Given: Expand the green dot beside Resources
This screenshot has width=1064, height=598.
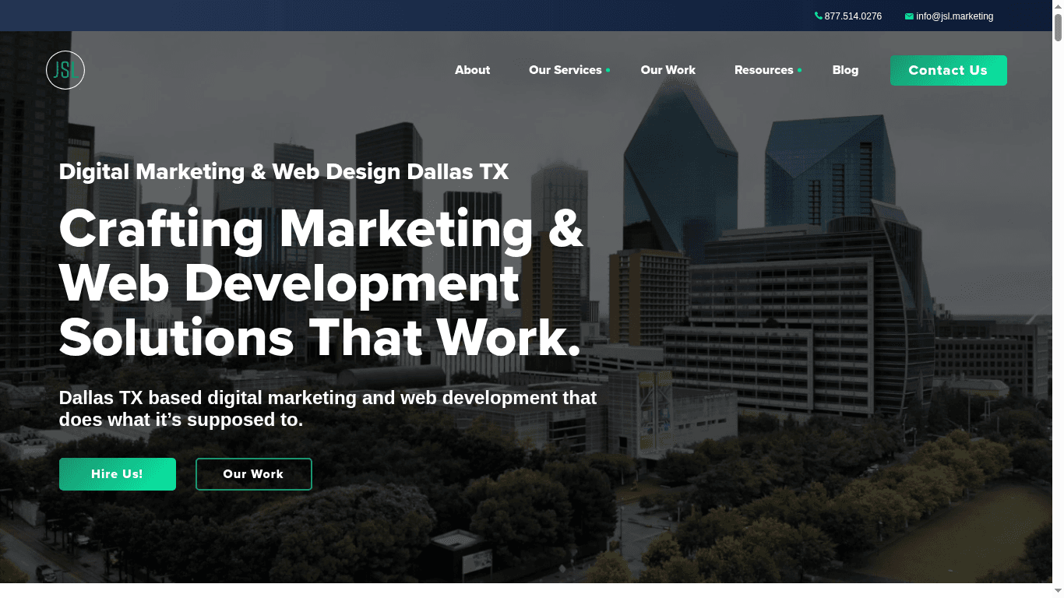Looking at the screenshot, I should [799, 71].
